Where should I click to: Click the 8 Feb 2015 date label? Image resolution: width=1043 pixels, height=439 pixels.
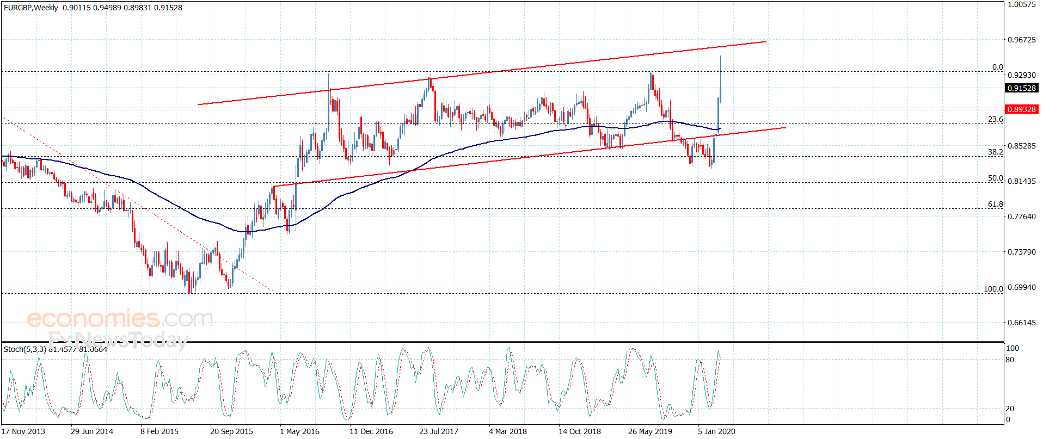pyautogui.click(x=159, y=431)
